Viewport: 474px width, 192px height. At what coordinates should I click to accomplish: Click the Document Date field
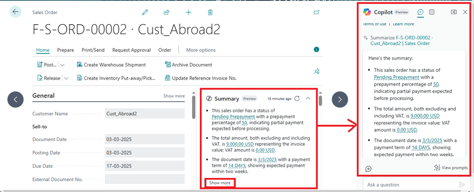tap(145, 140)
